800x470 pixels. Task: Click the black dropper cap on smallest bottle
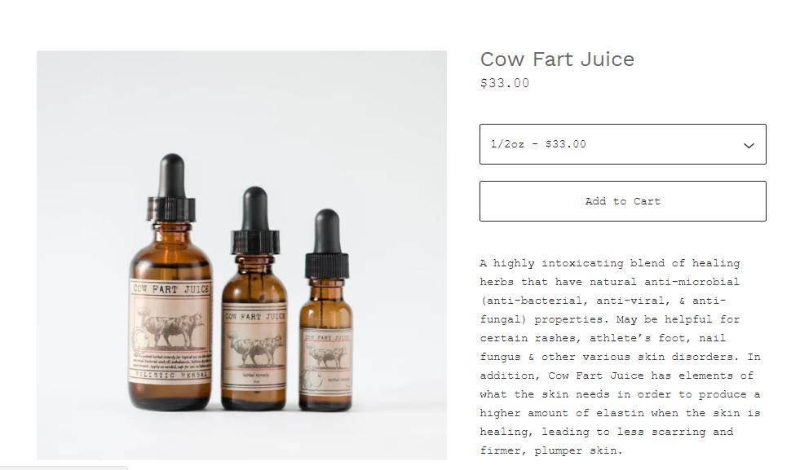(x=327, y=244)
